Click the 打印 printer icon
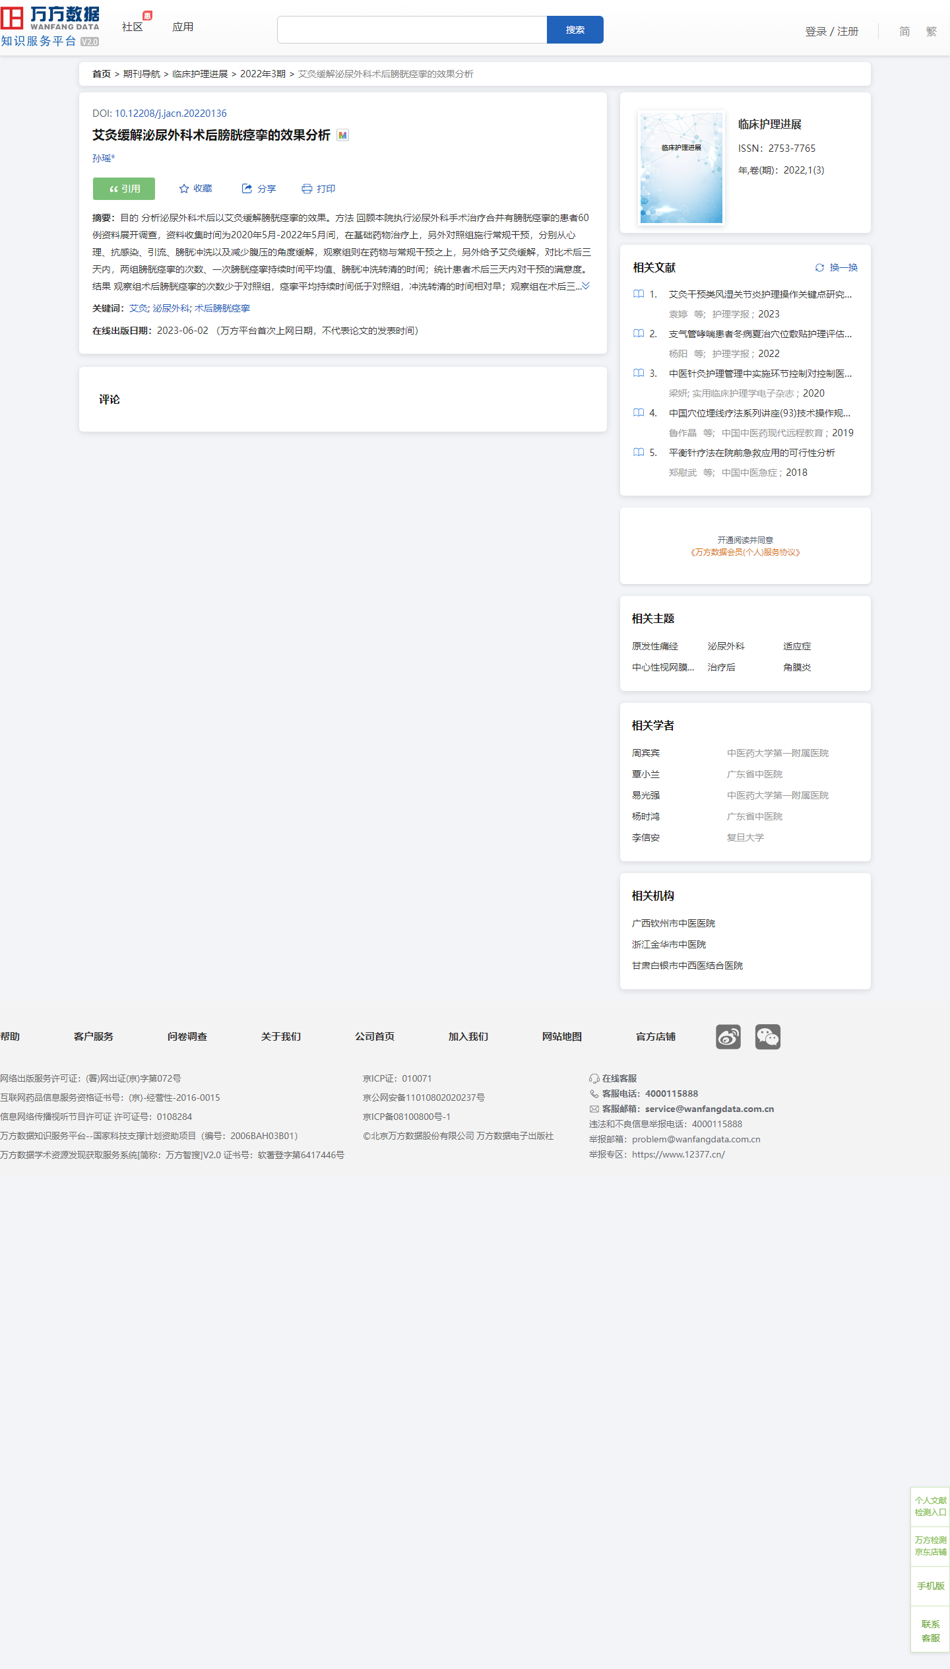This screenshot has width=950, height=1669. 307,189
